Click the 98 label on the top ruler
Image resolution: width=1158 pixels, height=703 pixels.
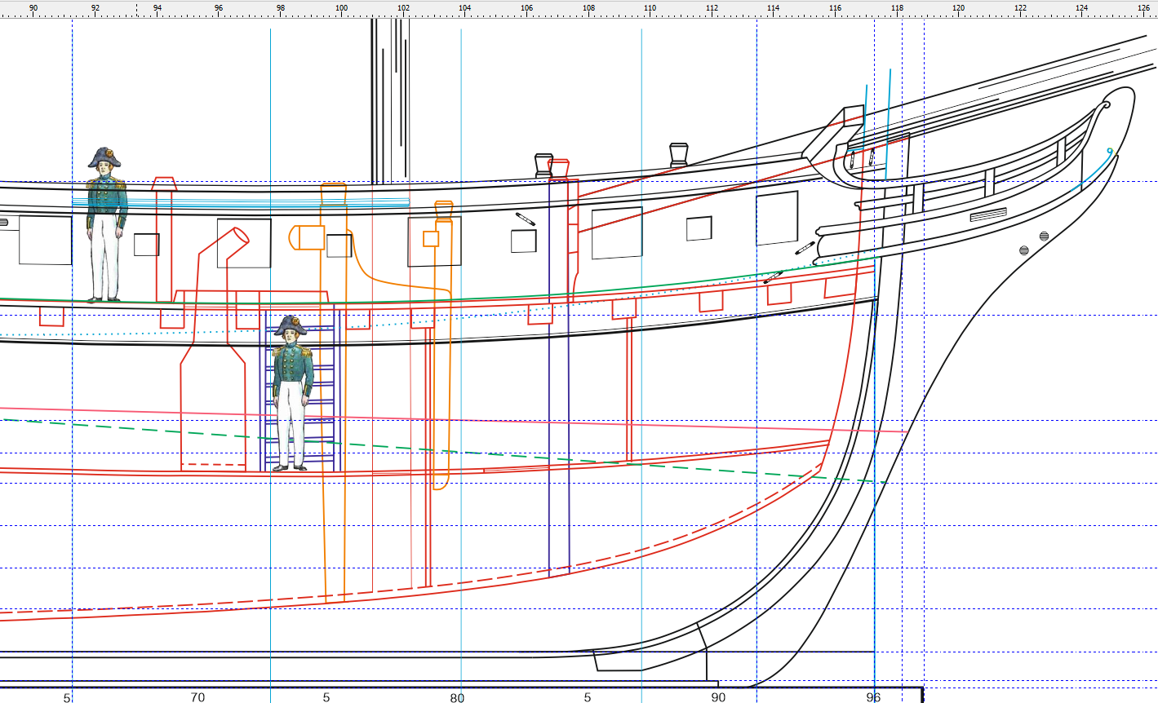pos(281,8)
